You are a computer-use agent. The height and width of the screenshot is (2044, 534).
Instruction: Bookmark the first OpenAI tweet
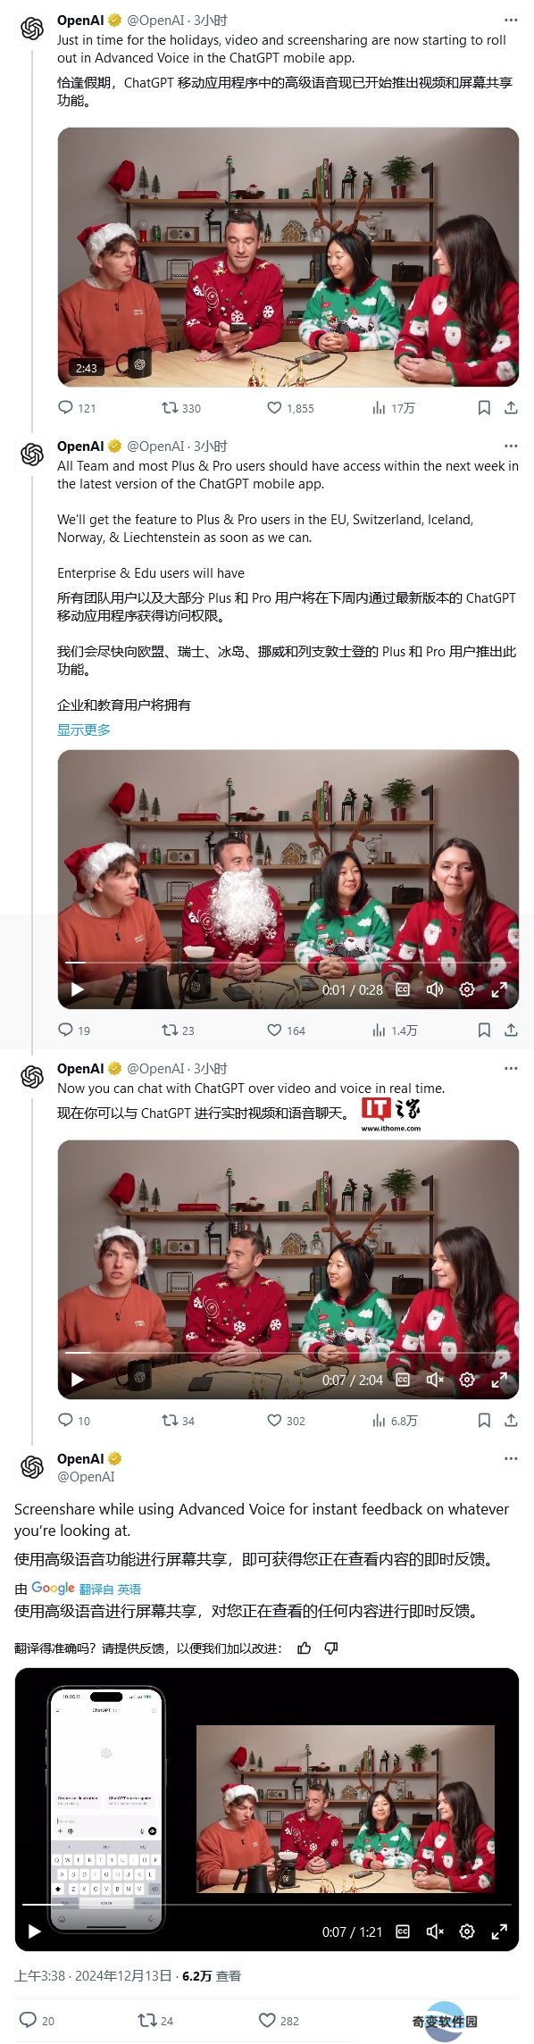pos(484,408)
